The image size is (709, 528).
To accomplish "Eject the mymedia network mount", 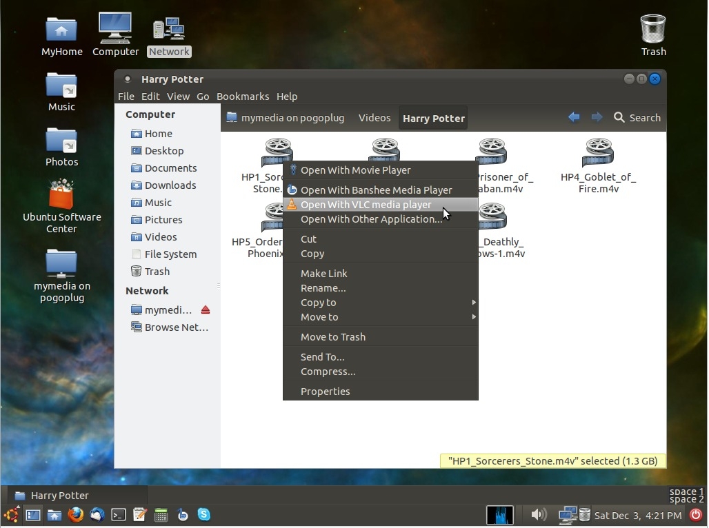I will (206, 309).
